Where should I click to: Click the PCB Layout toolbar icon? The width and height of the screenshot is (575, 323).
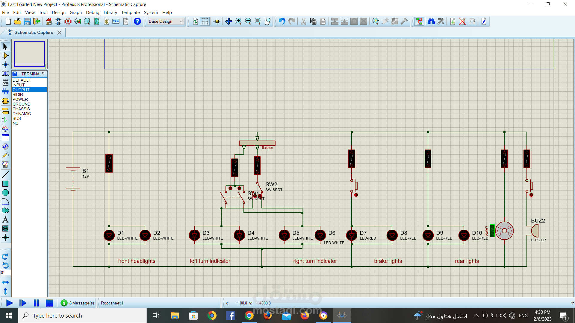[x=68, y=21]
